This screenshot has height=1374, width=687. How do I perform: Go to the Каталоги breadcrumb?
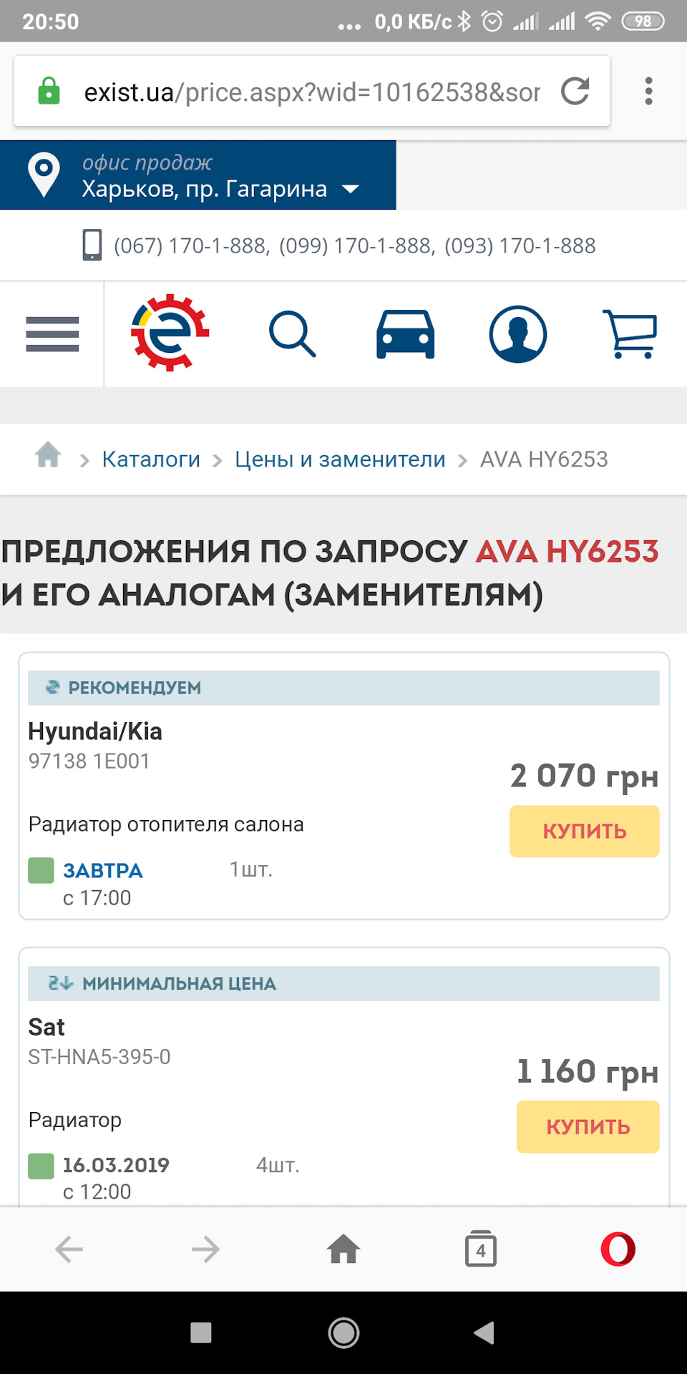[151, 459]
